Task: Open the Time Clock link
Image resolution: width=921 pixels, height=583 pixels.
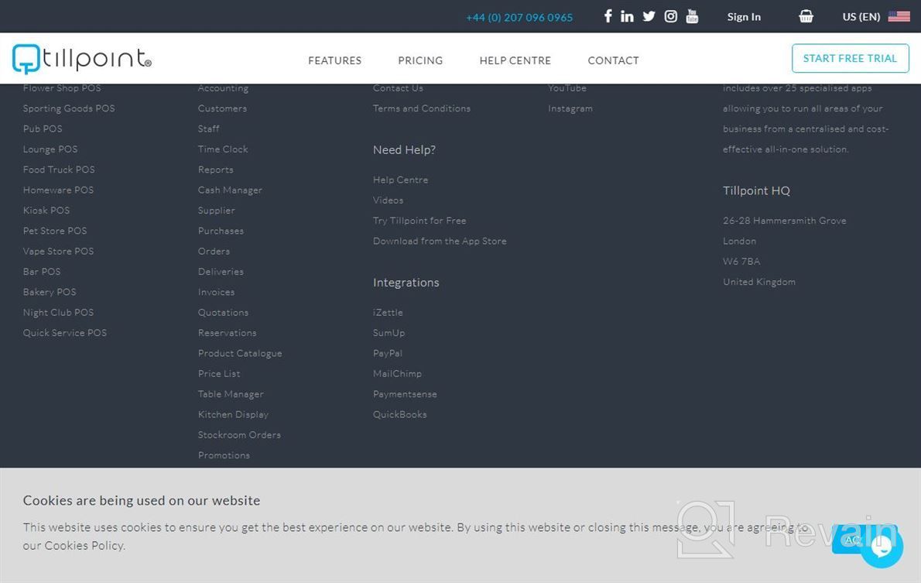Action: click(223, 149)
